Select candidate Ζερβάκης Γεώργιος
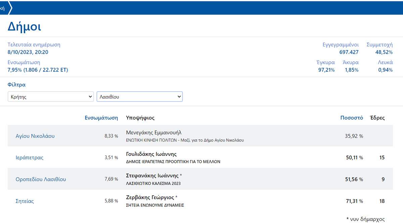 150,197
